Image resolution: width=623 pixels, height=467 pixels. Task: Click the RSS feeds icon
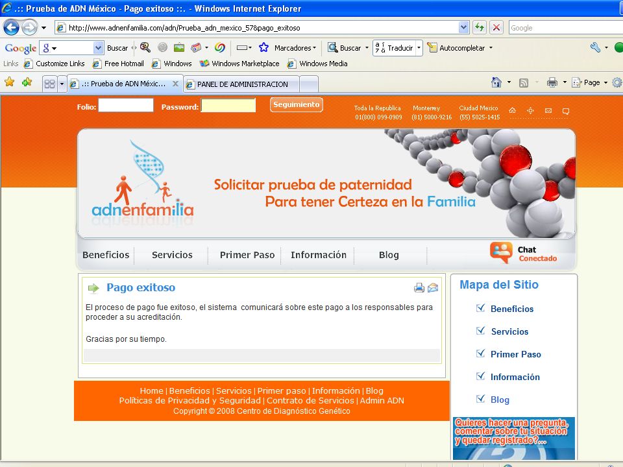coord(524,82)
